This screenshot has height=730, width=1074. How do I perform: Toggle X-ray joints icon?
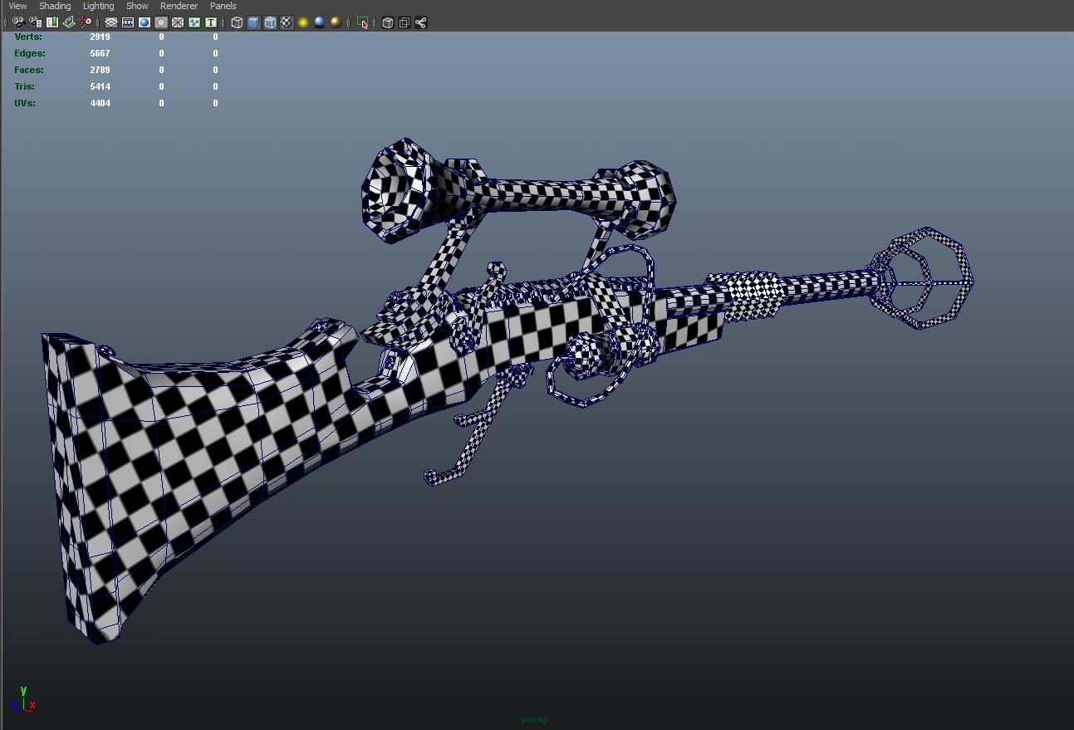click(x=420, y=22)
